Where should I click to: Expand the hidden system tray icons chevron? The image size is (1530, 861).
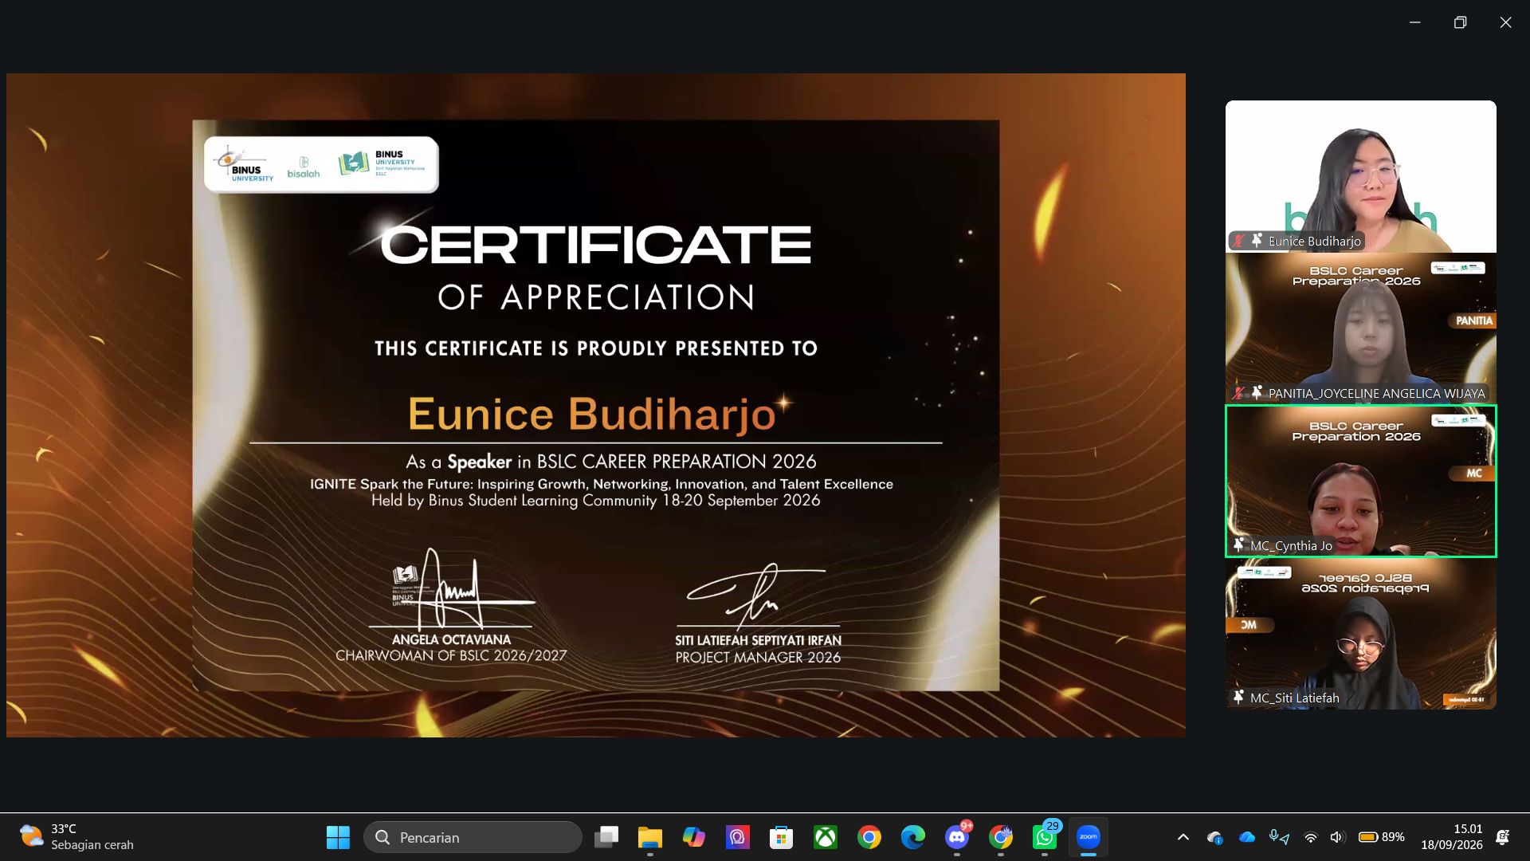coord(1183,837)
